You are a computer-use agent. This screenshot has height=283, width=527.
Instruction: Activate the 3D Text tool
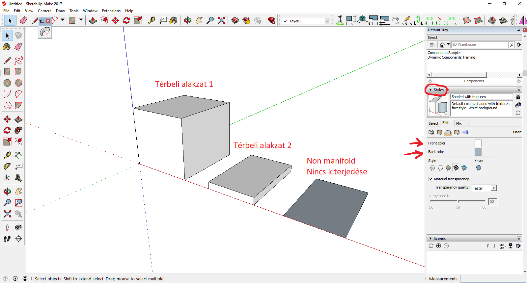click(x=18, y=178)
